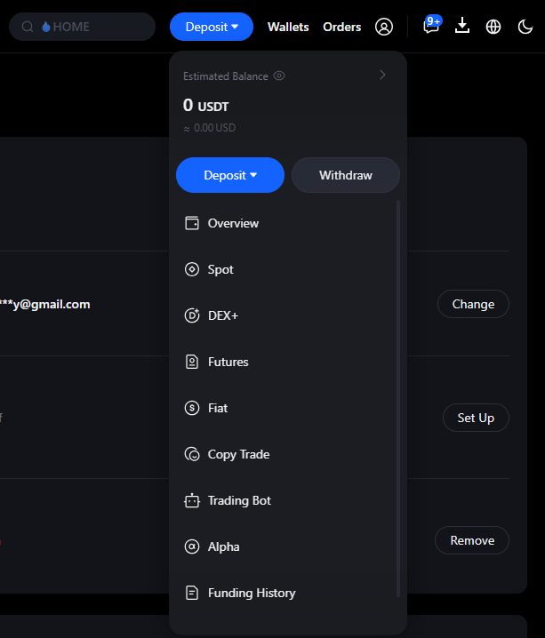
Task: Click the DEX+ icon
Action: (x=192, y=315)
